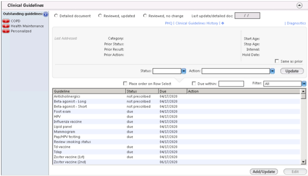Image resolution: width=308 pixels, height=176 pixels.
Task: Open Outstanding guidelines info icon
Action: click(x=45, y=14)
